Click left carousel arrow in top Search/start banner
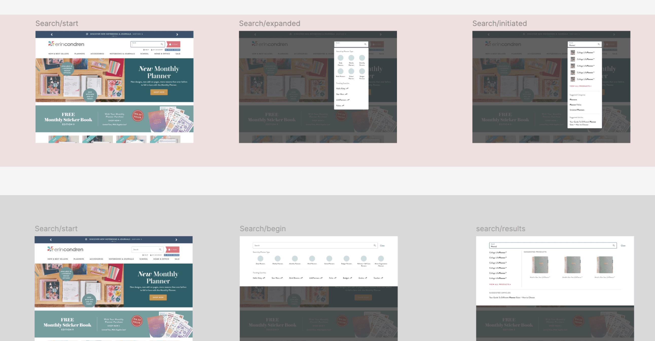This screenshot has width=655, height=341. [52, 34]
